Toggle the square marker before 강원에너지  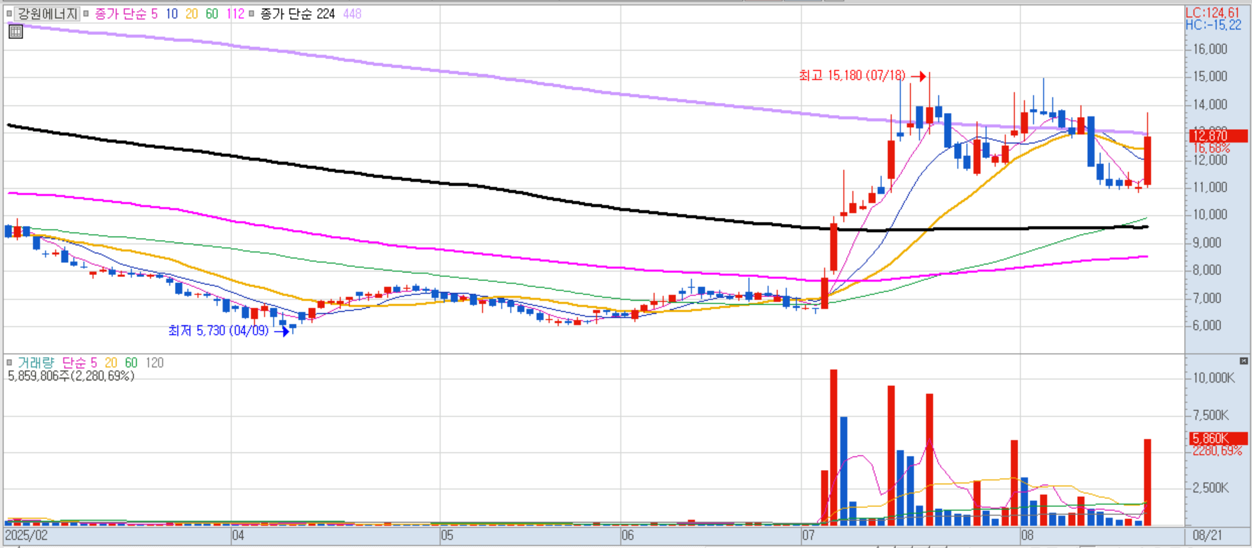point(9,13)
